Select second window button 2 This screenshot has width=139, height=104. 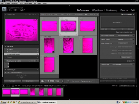[x=8, y=86]
